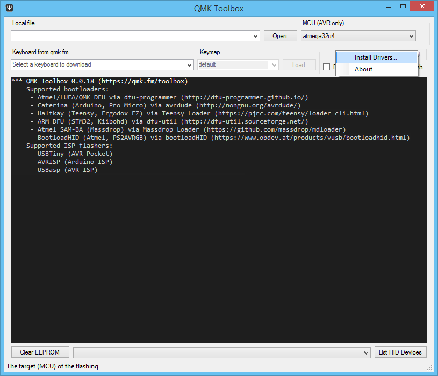Toggle the checkbox left of the menu popup

[327, 67]
